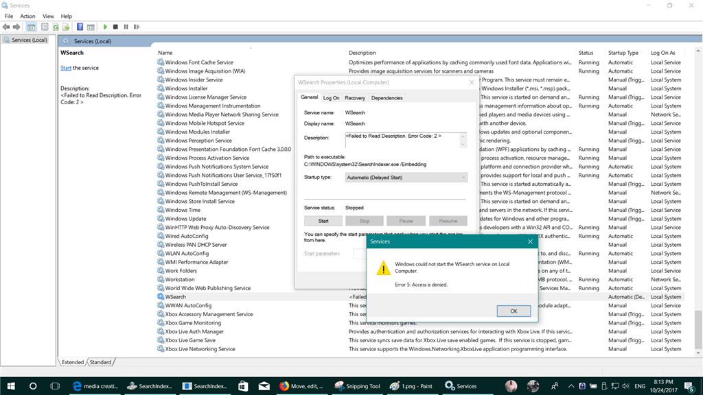Sort by the Name column header
Viewport: 703px width, 395px height.
(x=250, y=53)
